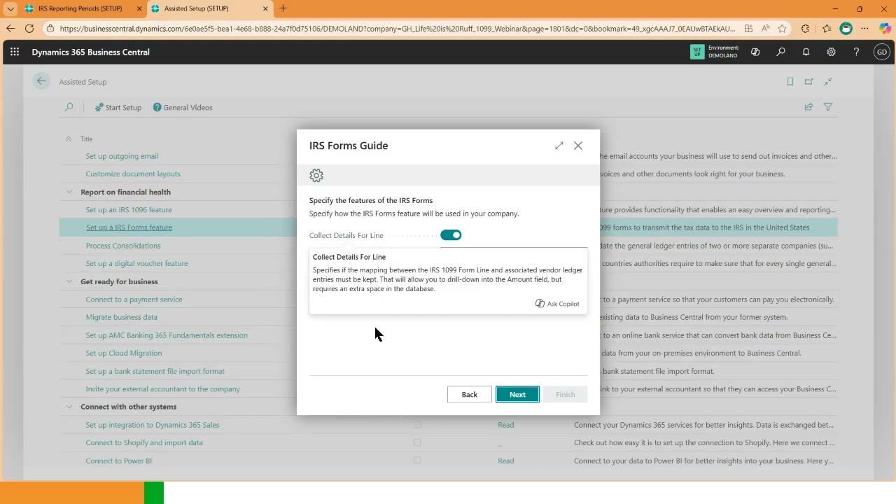The width and height of the screenshot is (896, 504).
Task: Click Read link for Power BI row
Action: 505,461
